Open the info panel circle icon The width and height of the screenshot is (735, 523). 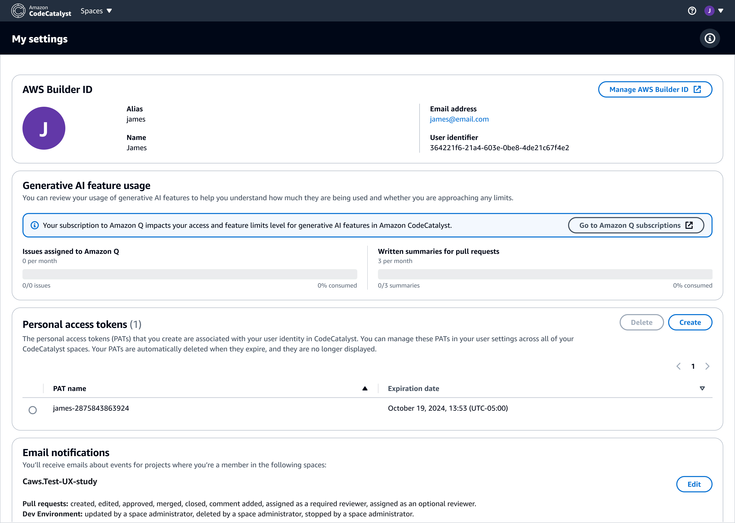709,39
